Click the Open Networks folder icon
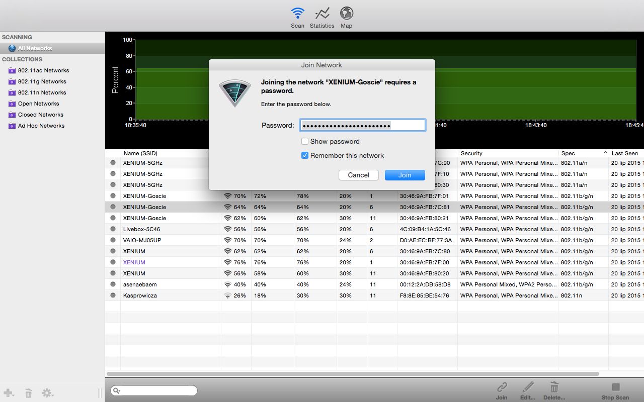 (x=12, y=104)
